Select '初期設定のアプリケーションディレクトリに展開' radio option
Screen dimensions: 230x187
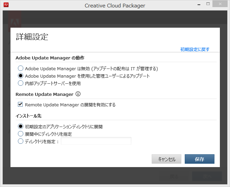[x=21, y=126]
